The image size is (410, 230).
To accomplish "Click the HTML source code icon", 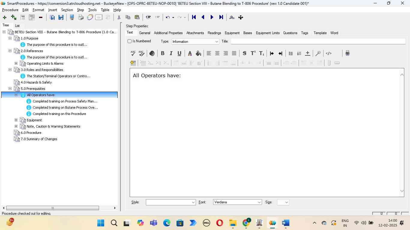I will coord(329,53).
